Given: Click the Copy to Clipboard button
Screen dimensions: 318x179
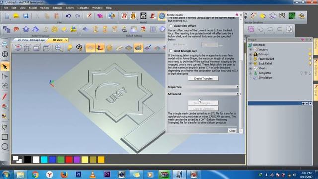Looking at the screenshot, I should [x=203, y=109].
